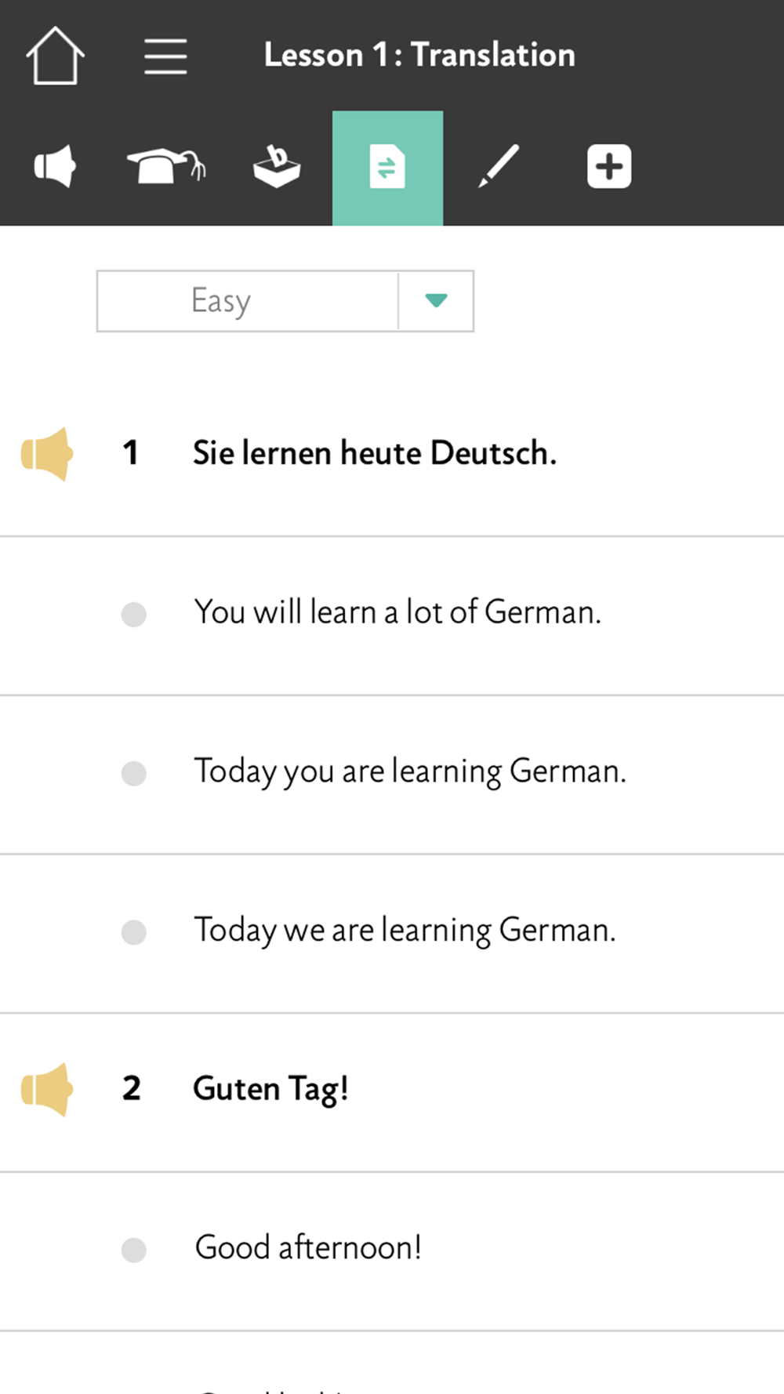Open the pencil writing exercise tab
This screenshot has width=784, height=1394.
(x=499, y=166)
